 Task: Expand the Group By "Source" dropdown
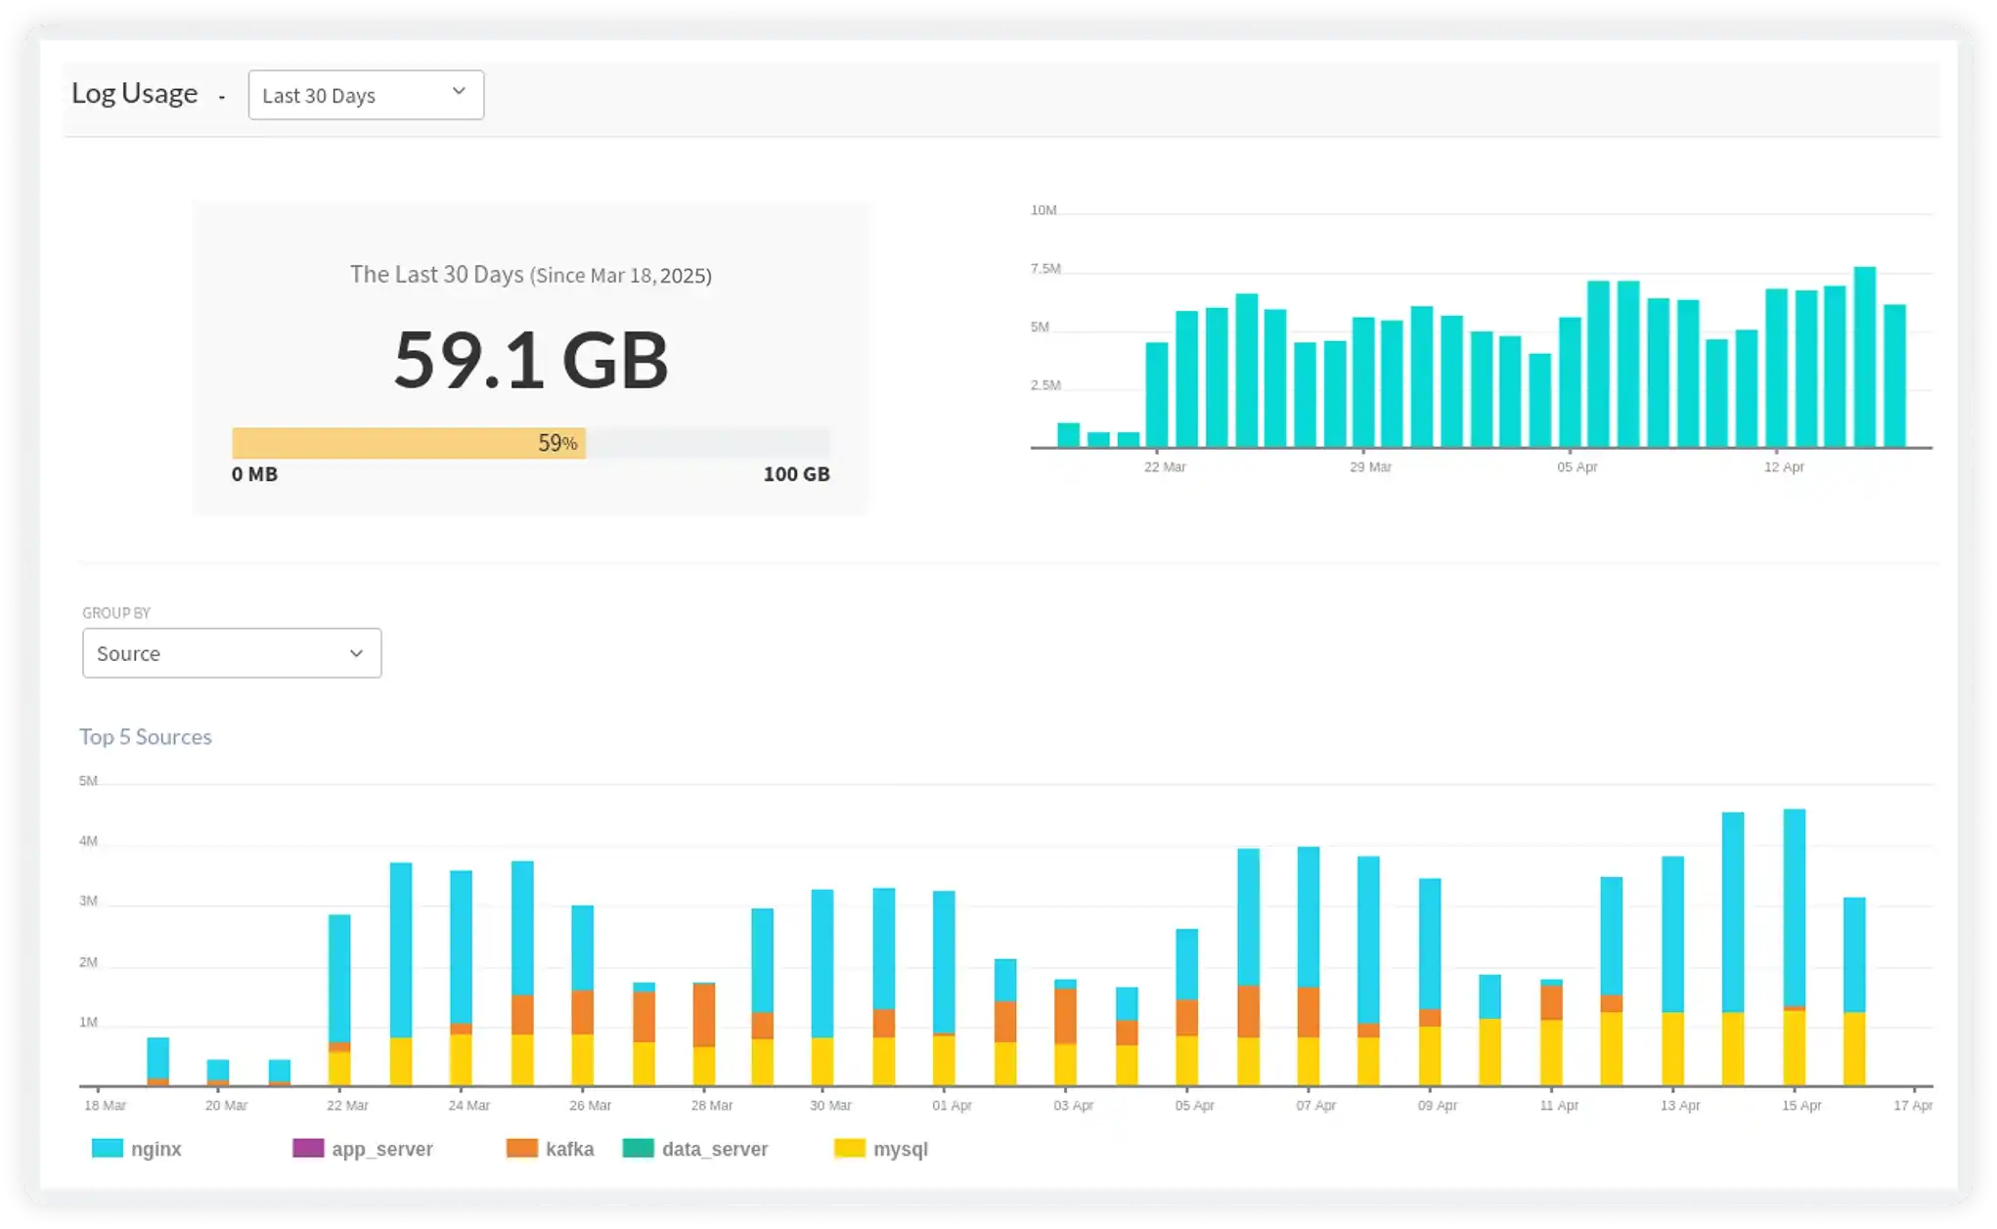(x=231, y=652)
